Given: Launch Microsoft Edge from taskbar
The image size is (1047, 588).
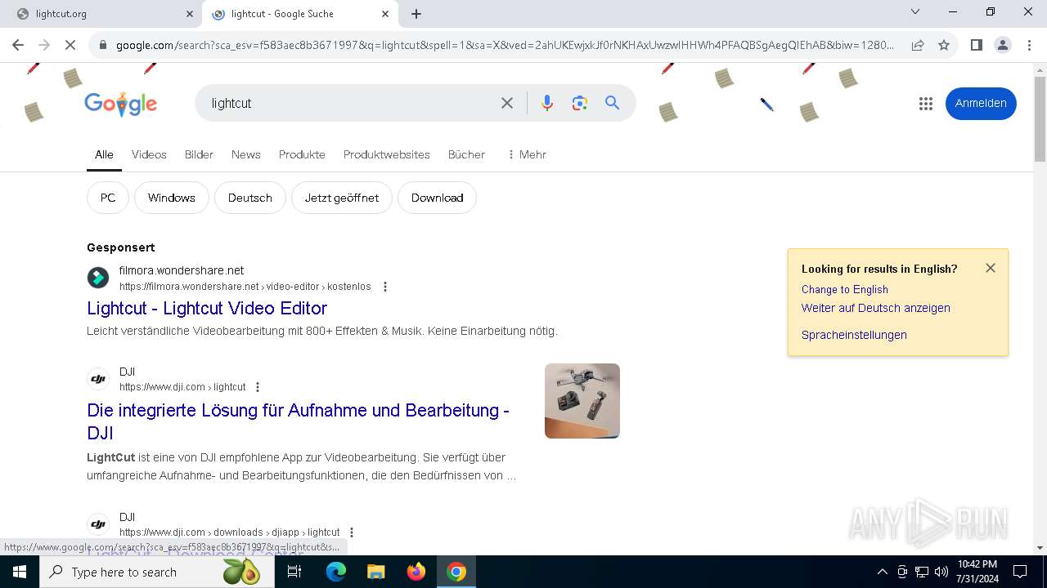Looking at the screenshot, I should click(336, 572).
